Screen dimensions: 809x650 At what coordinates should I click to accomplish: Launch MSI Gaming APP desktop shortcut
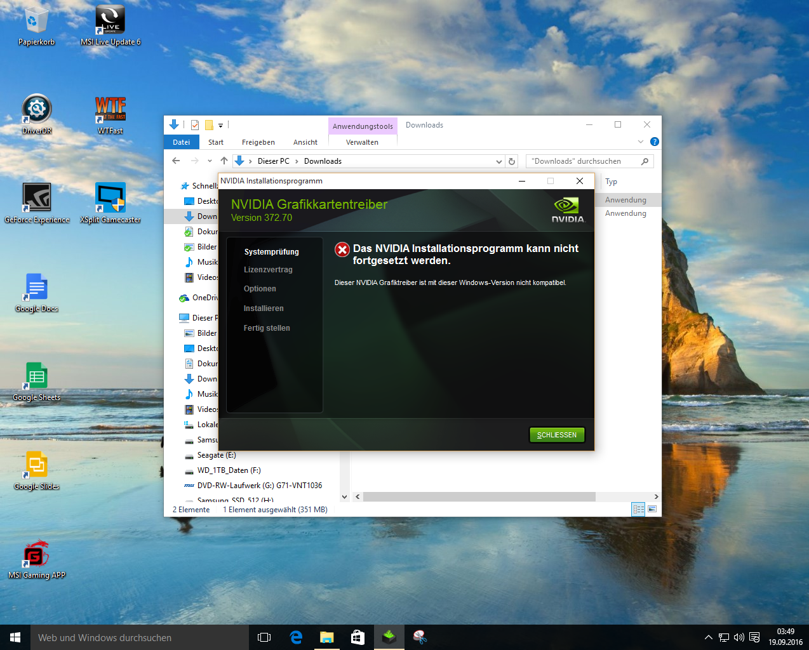(37, 559)
